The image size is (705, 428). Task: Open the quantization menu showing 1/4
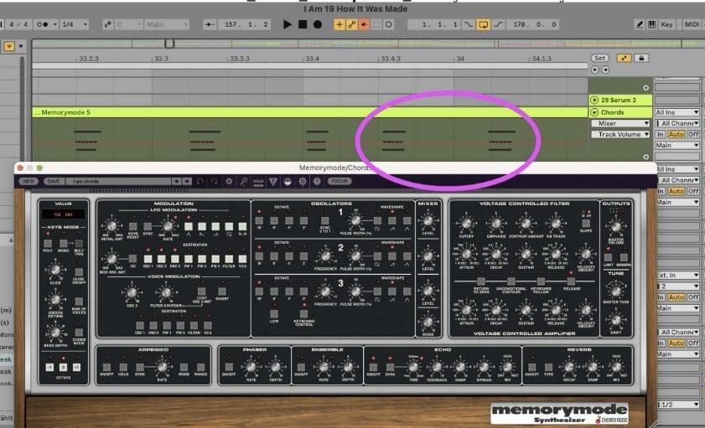click(75, 24)
